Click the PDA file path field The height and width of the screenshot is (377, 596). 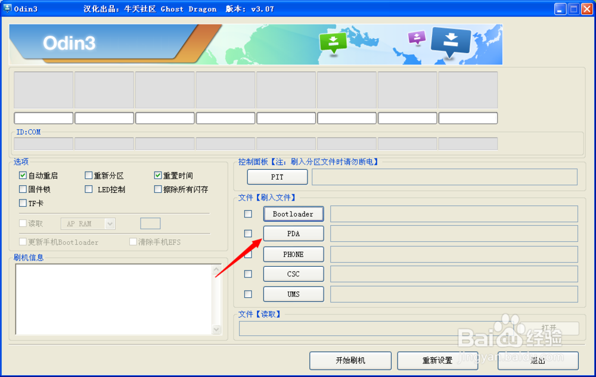(x=454, y=233)
